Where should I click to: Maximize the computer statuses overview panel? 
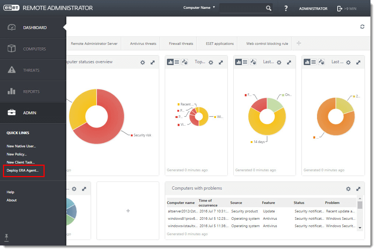tap(153, 62)
